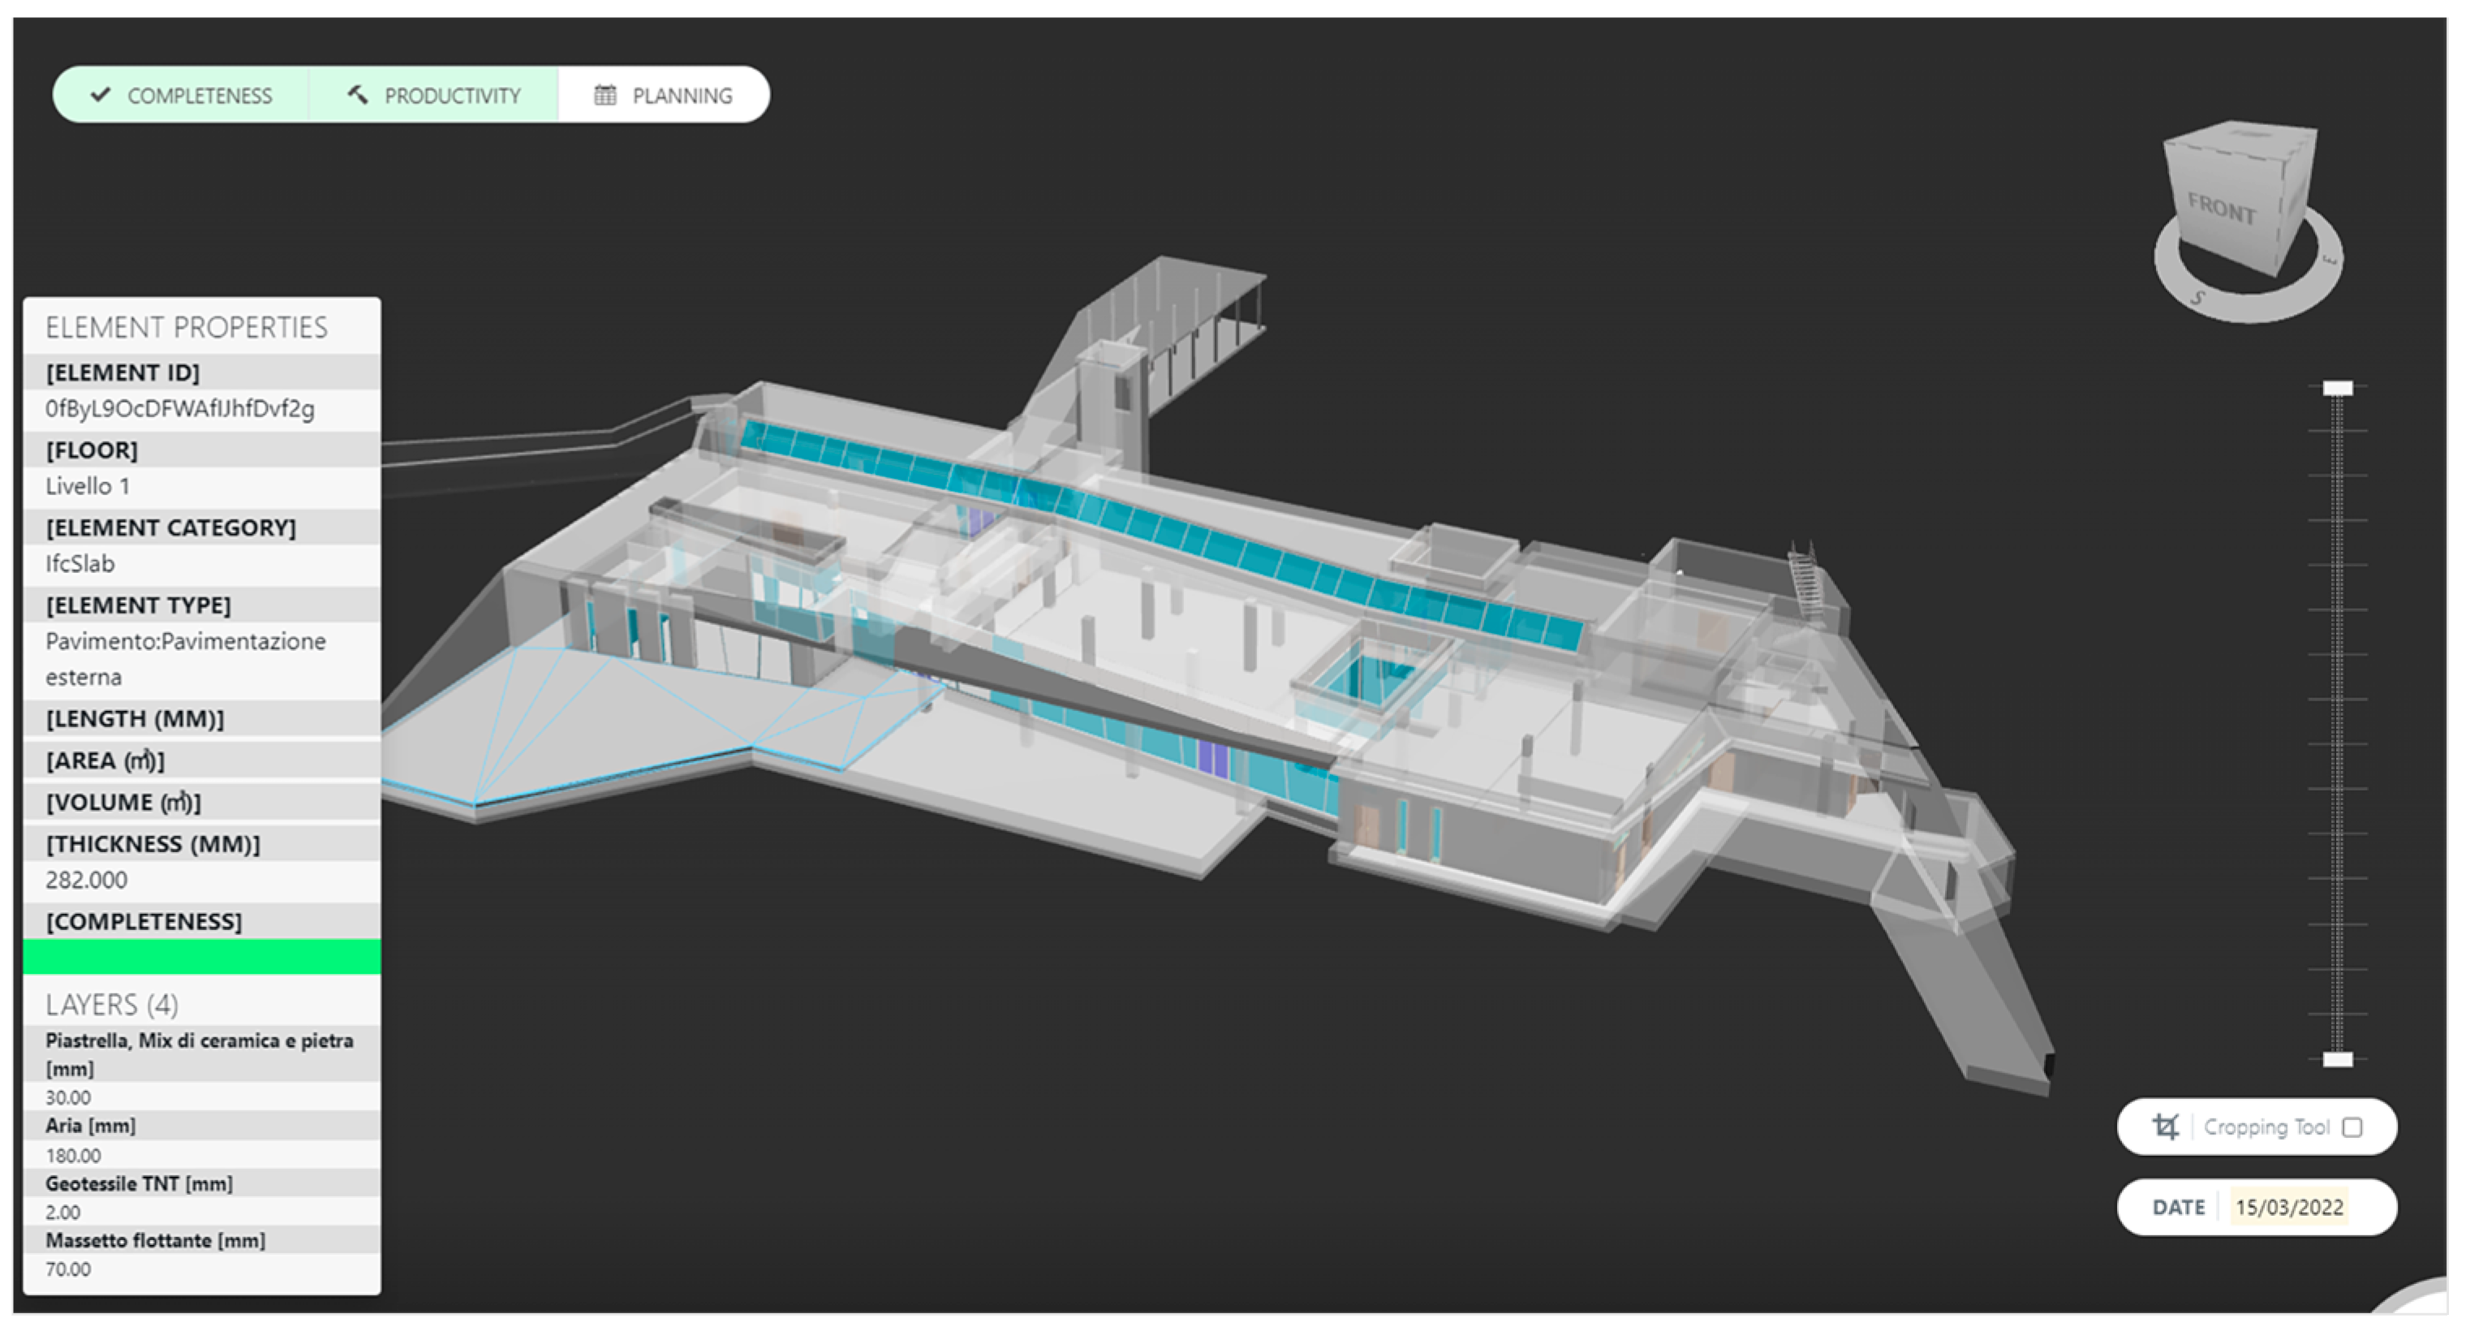Click the S marker on compass ring
The width and height of the screenshot is (2466, 1340).
pyautogui.click(x=2199, y=299)
